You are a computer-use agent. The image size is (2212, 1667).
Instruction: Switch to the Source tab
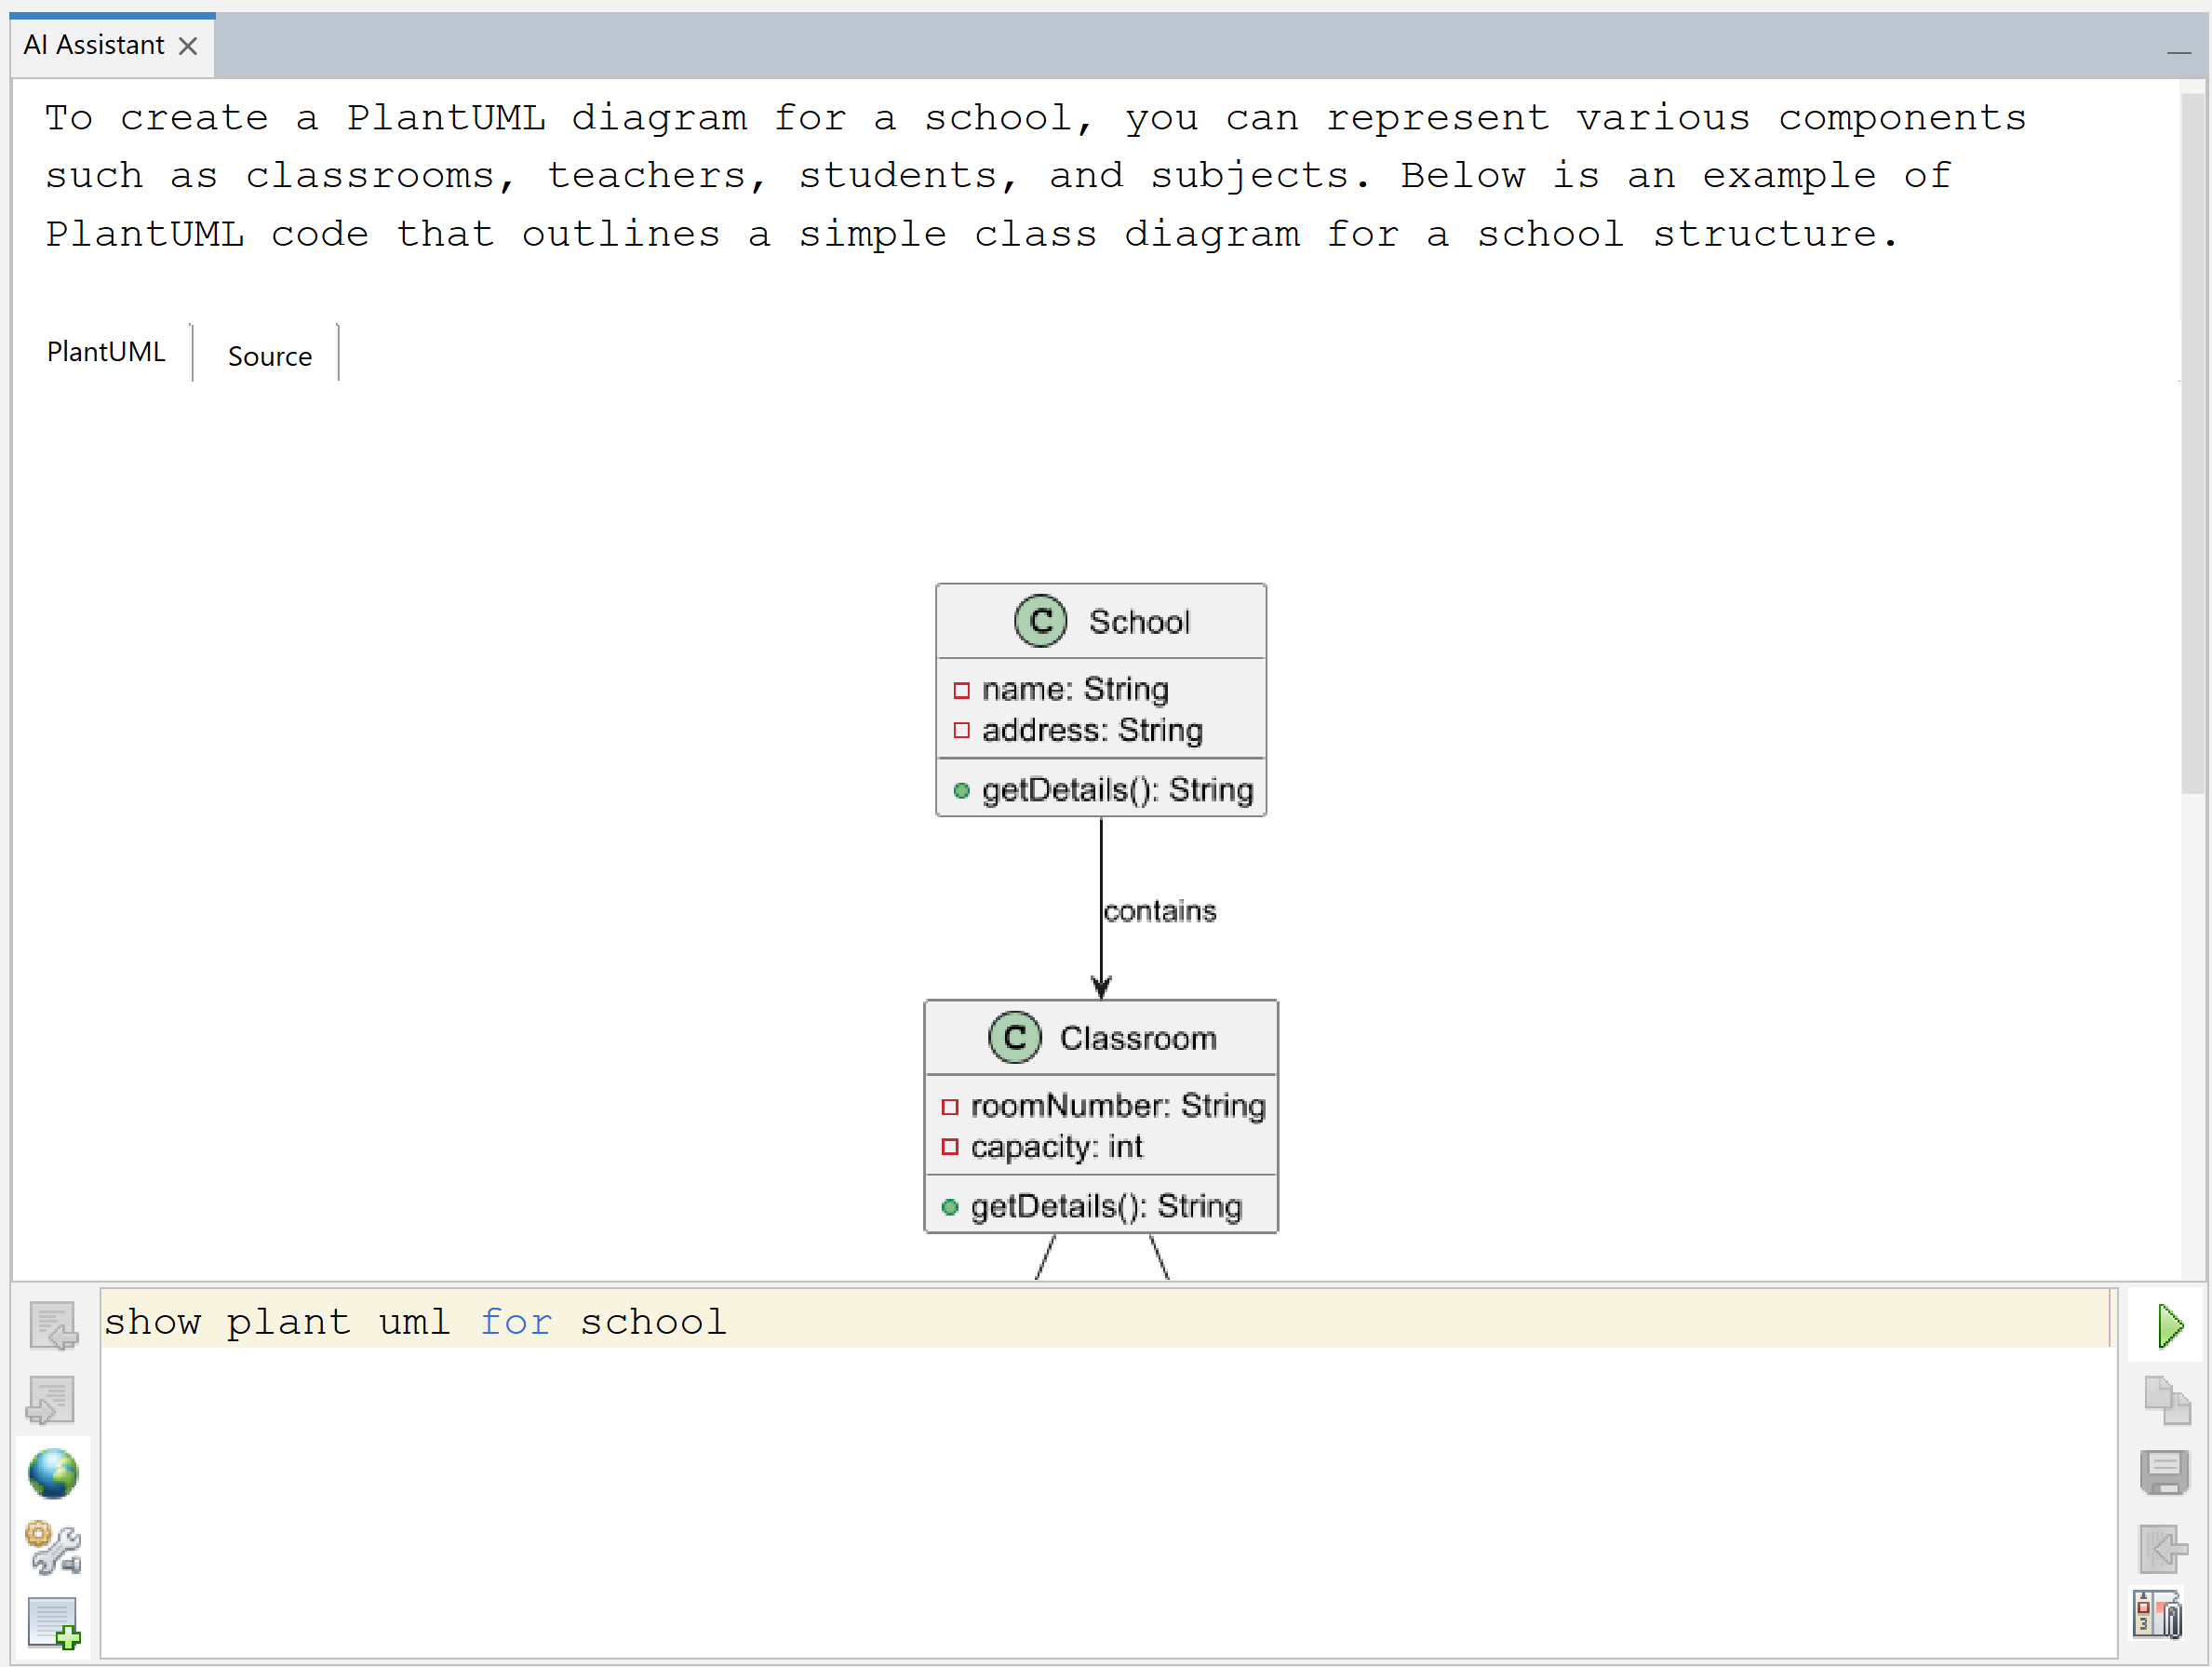tap(269, 356)
